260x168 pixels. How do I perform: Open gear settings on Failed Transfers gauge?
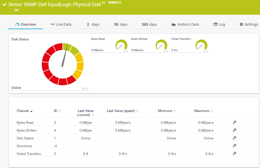click(205, 51)
